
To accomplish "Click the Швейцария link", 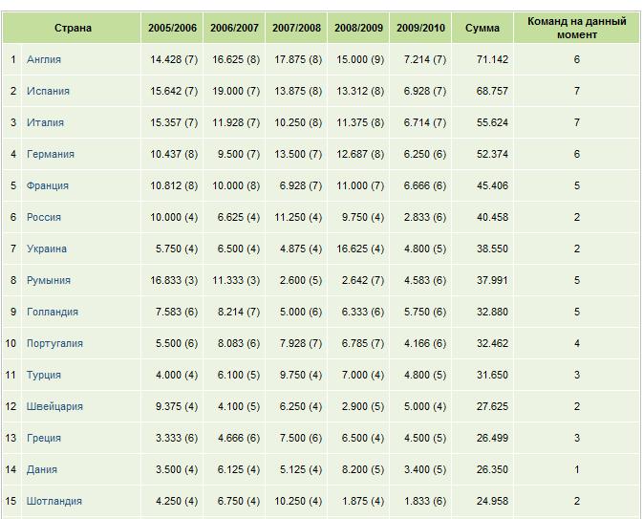I will click(54, 406).
